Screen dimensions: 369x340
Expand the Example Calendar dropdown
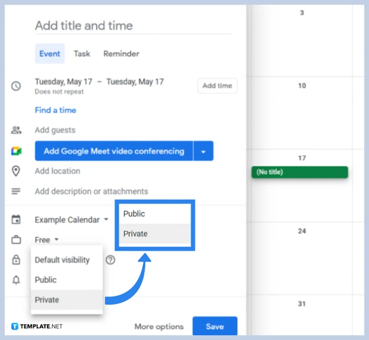[72, 220]
